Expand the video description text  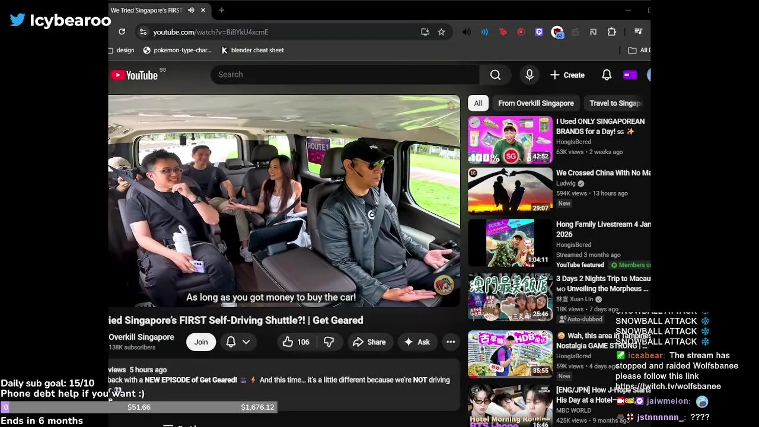(x=284, y=385)
